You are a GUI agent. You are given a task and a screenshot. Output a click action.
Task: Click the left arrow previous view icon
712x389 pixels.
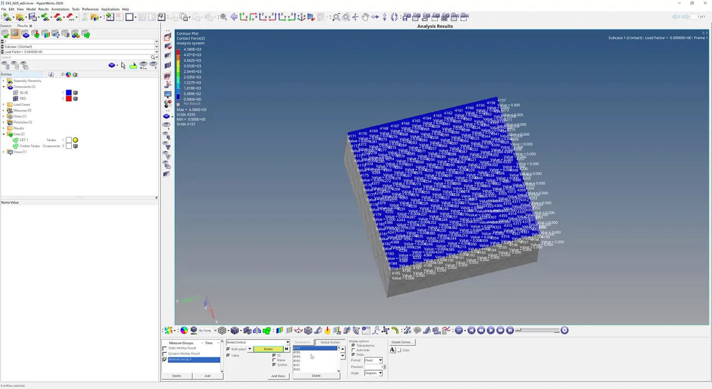(x=234, y=17)
